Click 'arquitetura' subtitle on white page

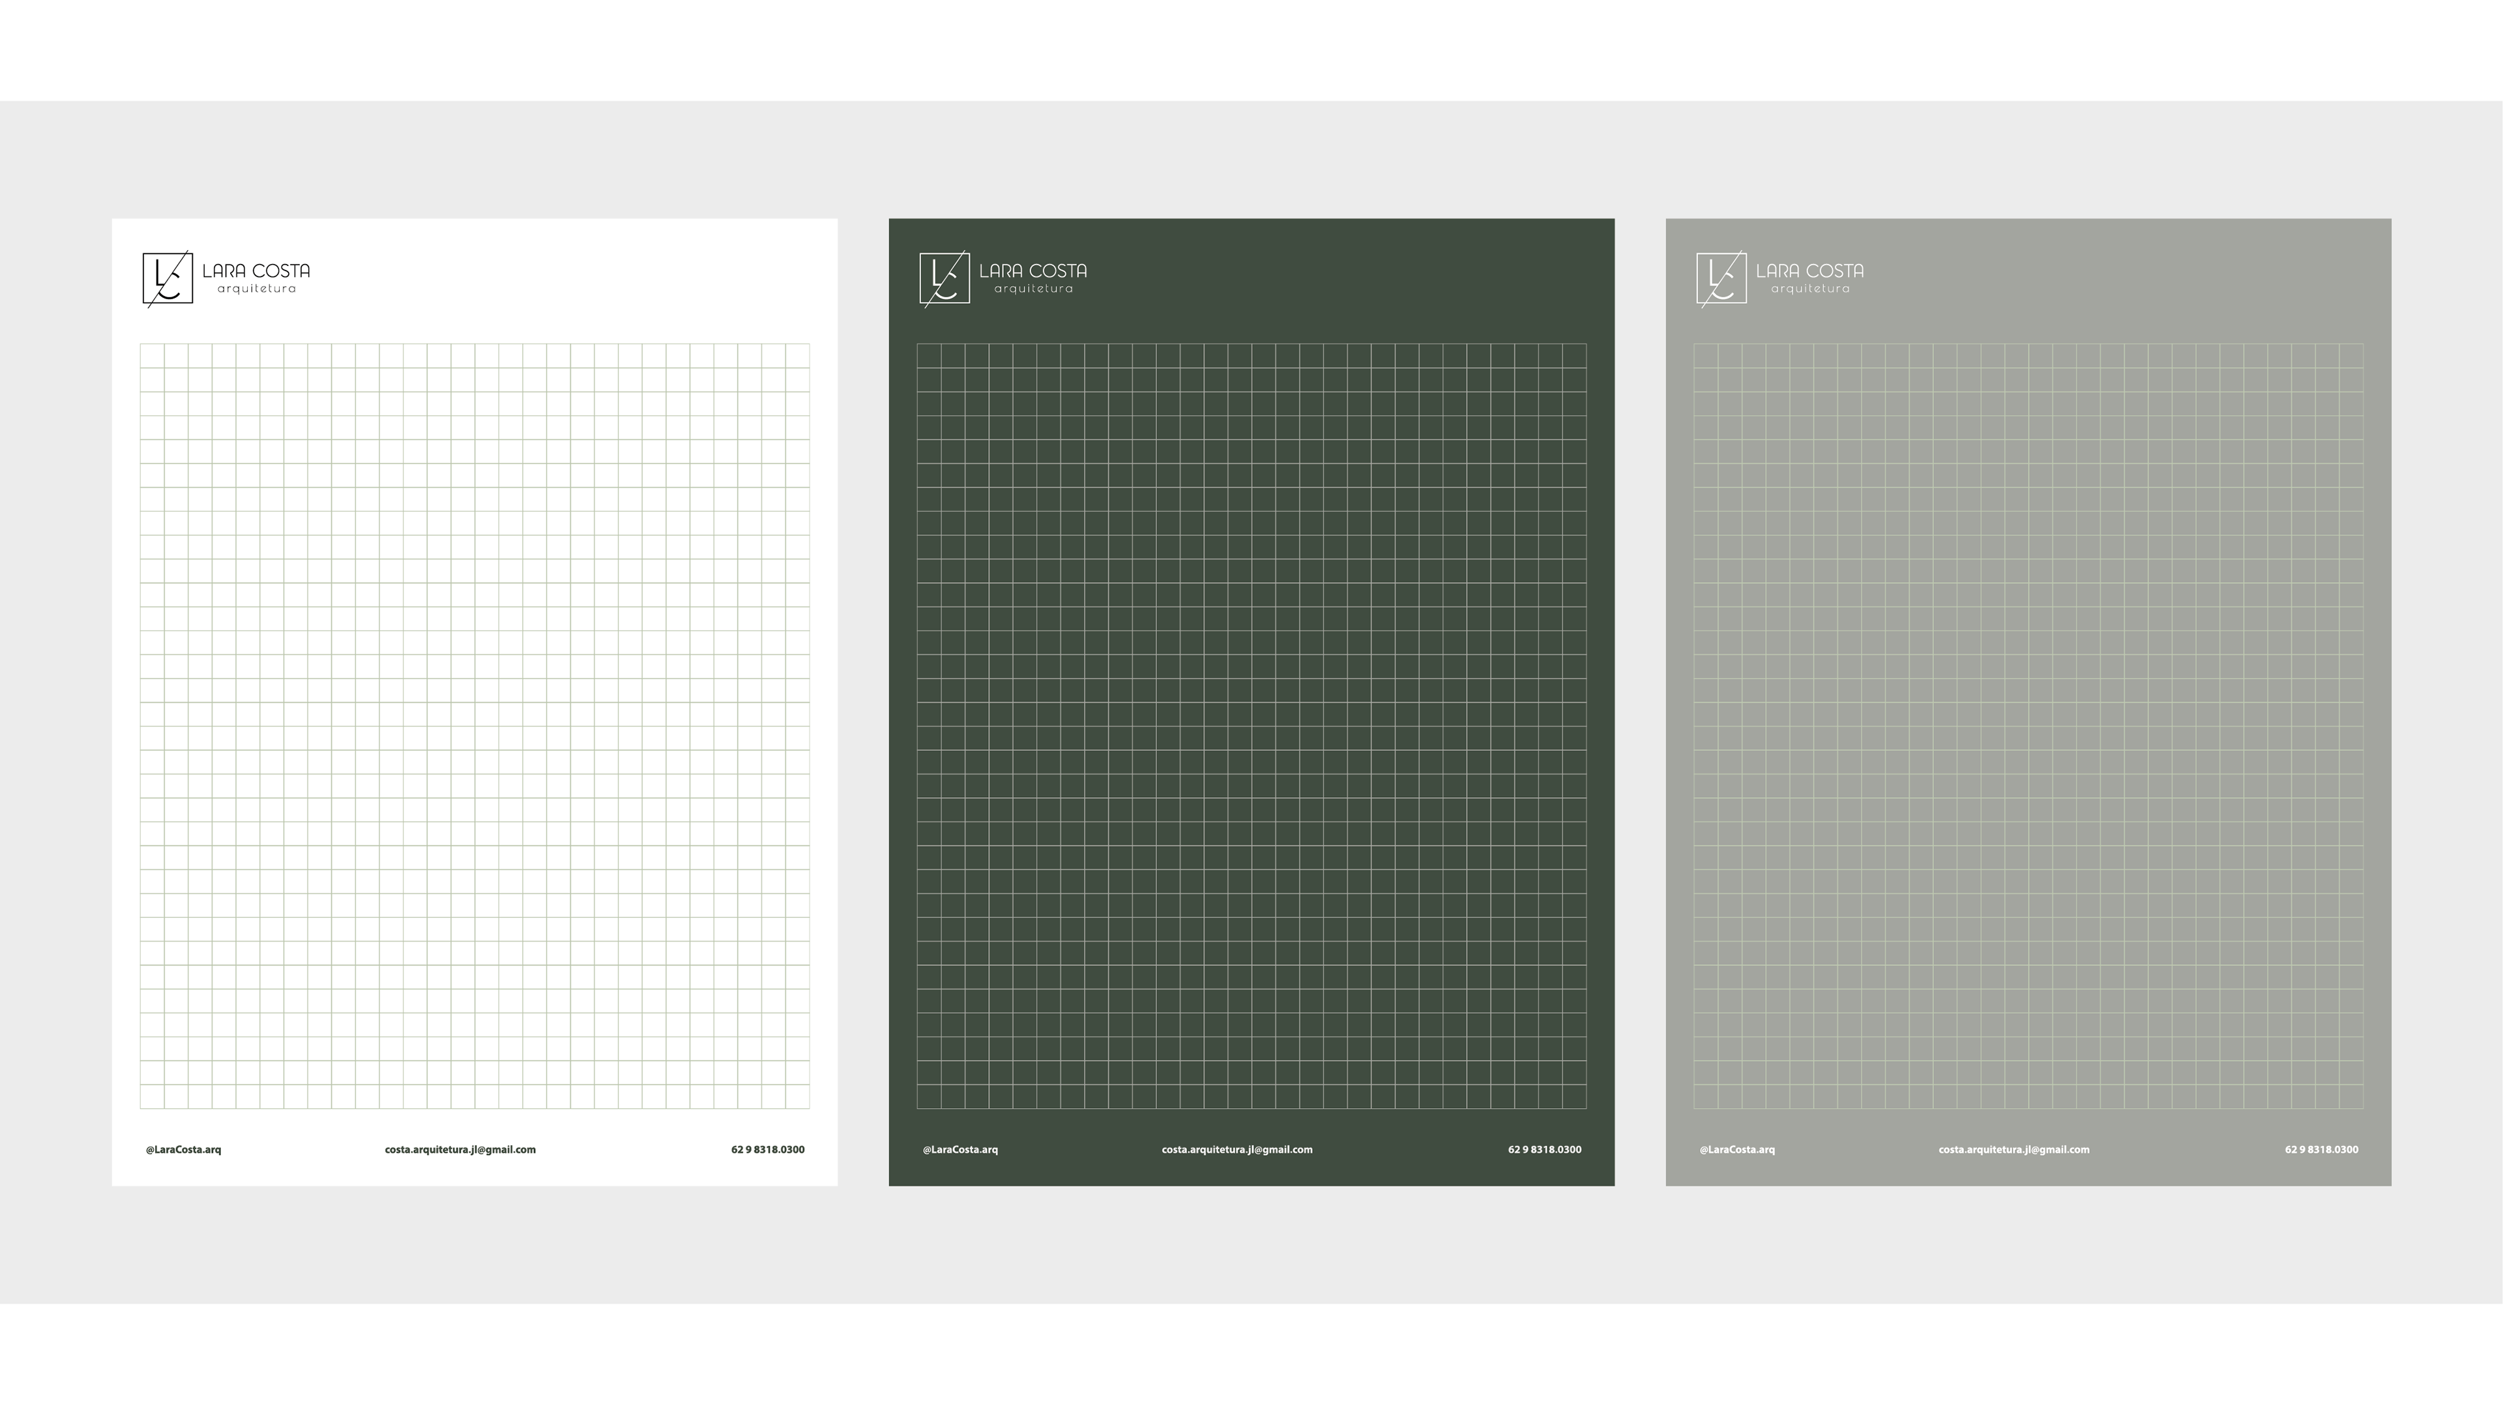[257, 289]
